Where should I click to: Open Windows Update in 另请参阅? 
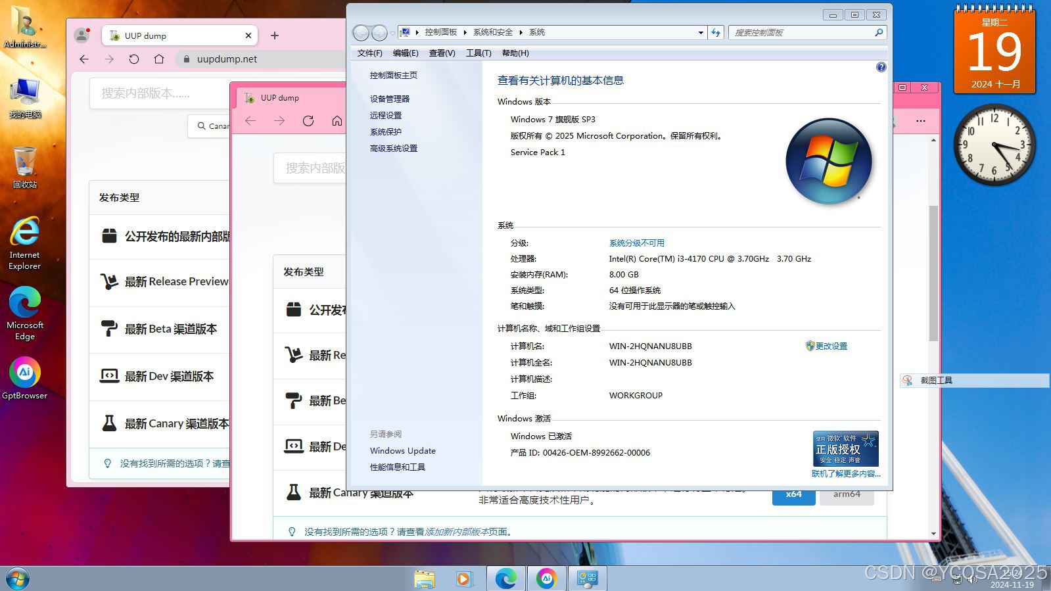(x=402, y=450)
